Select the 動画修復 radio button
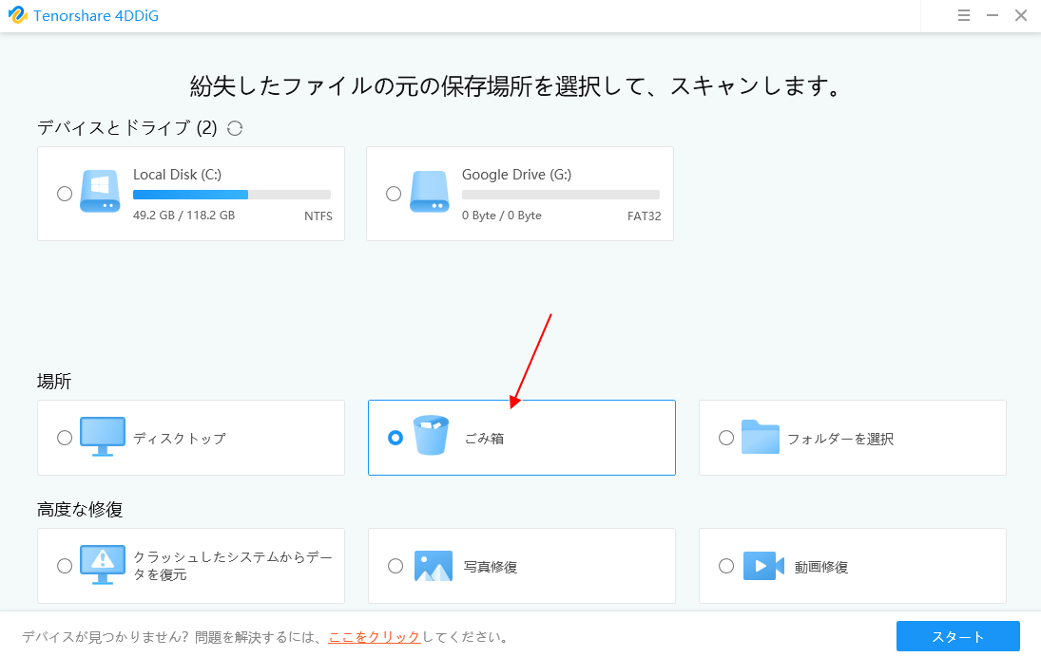Screen dimensions: 1041x657 click(726, 566)
